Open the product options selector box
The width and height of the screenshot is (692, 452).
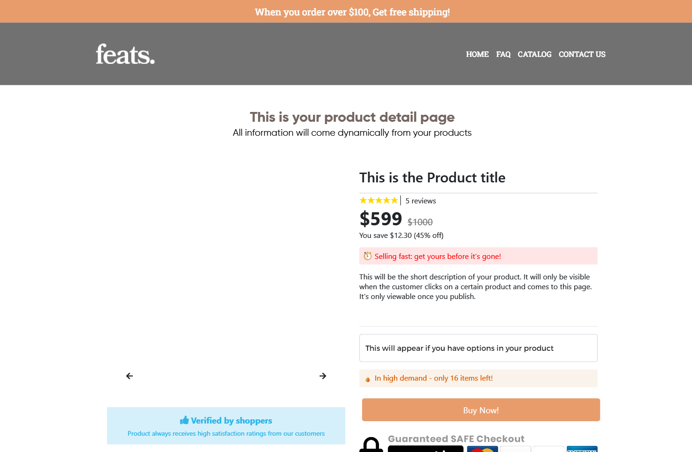478,348
